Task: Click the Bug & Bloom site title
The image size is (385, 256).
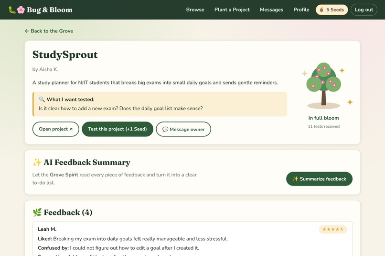Action: pyautogui.click(x=50, y=10)
